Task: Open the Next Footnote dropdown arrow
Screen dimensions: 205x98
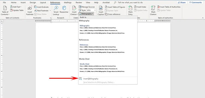Action: (50, 11)
